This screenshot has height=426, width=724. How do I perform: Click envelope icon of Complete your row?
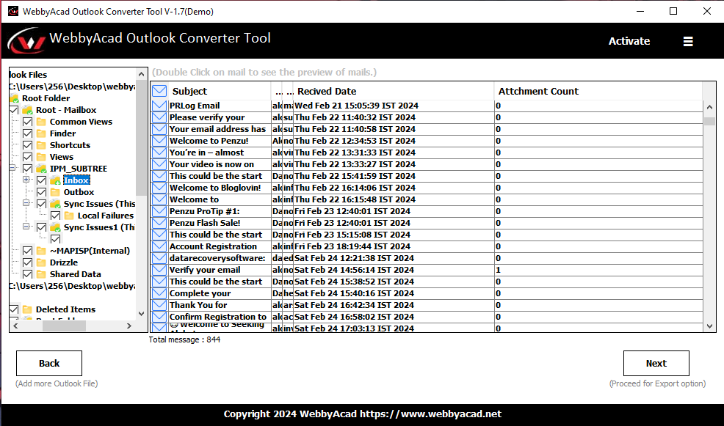(x=159, y=293)
